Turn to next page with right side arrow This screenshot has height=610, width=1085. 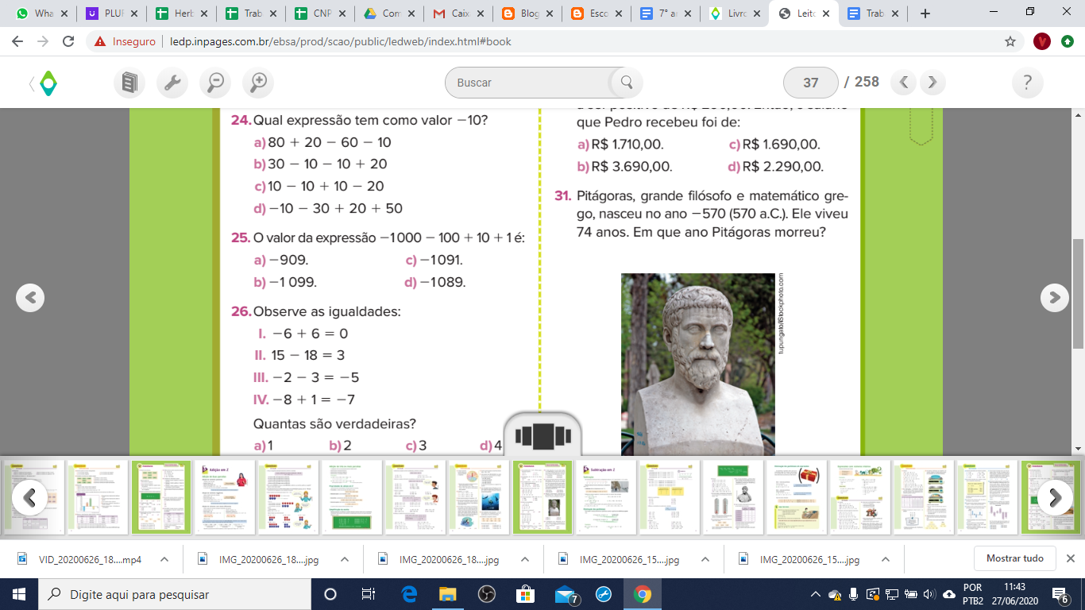[1055, 298]
